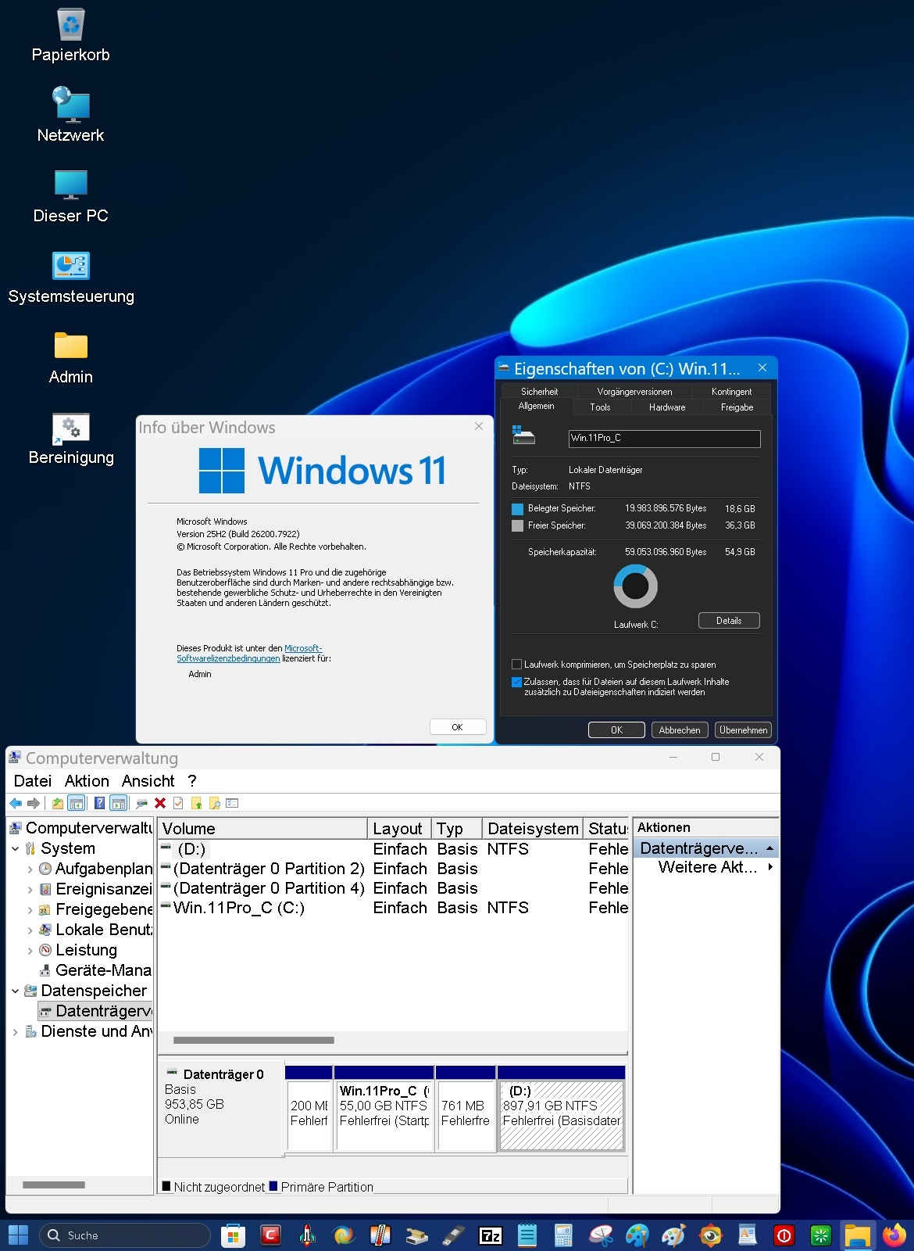Open the 7z app from the taskbar

coord(491,1235)
